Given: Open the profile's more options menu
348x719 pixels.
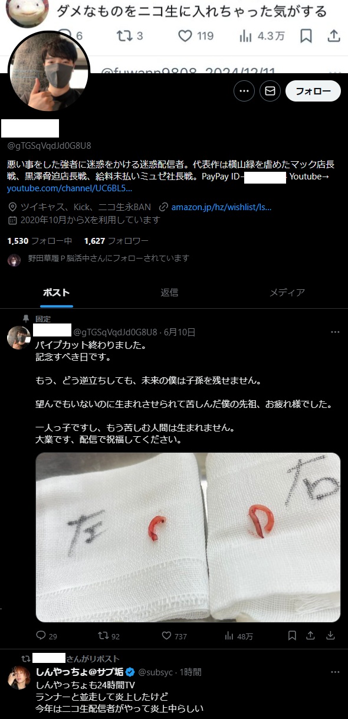Looking at the screenshot, I should click(244, 91).
